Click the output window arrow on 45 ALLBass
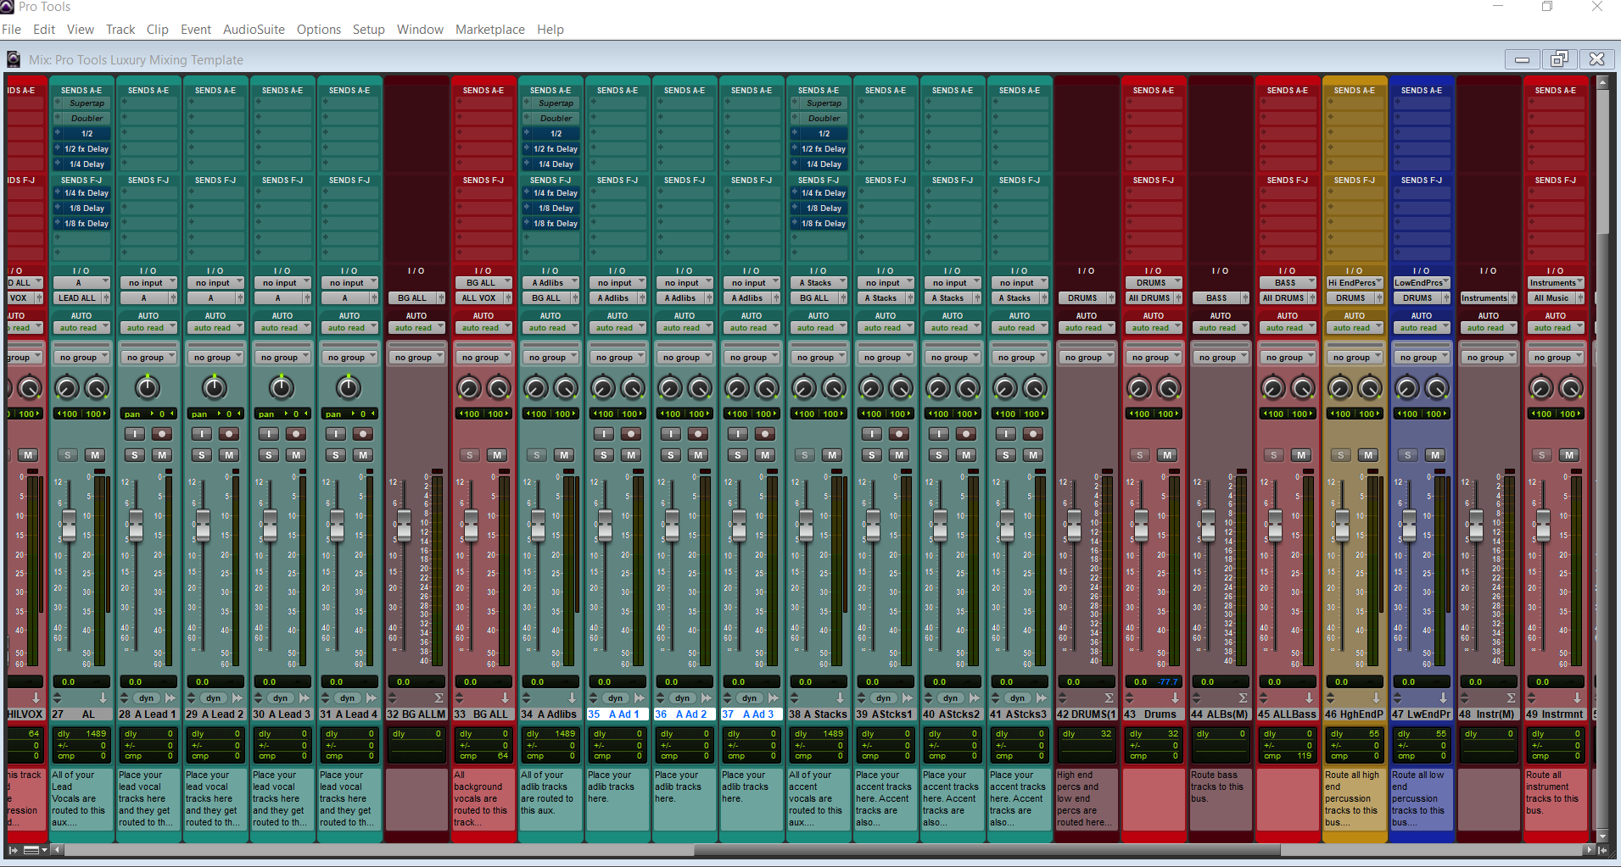The image size is (1621, 867). point(1308,697)
